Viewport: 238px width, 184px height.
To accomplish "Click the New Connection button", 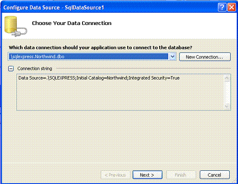I will [205, 57].
